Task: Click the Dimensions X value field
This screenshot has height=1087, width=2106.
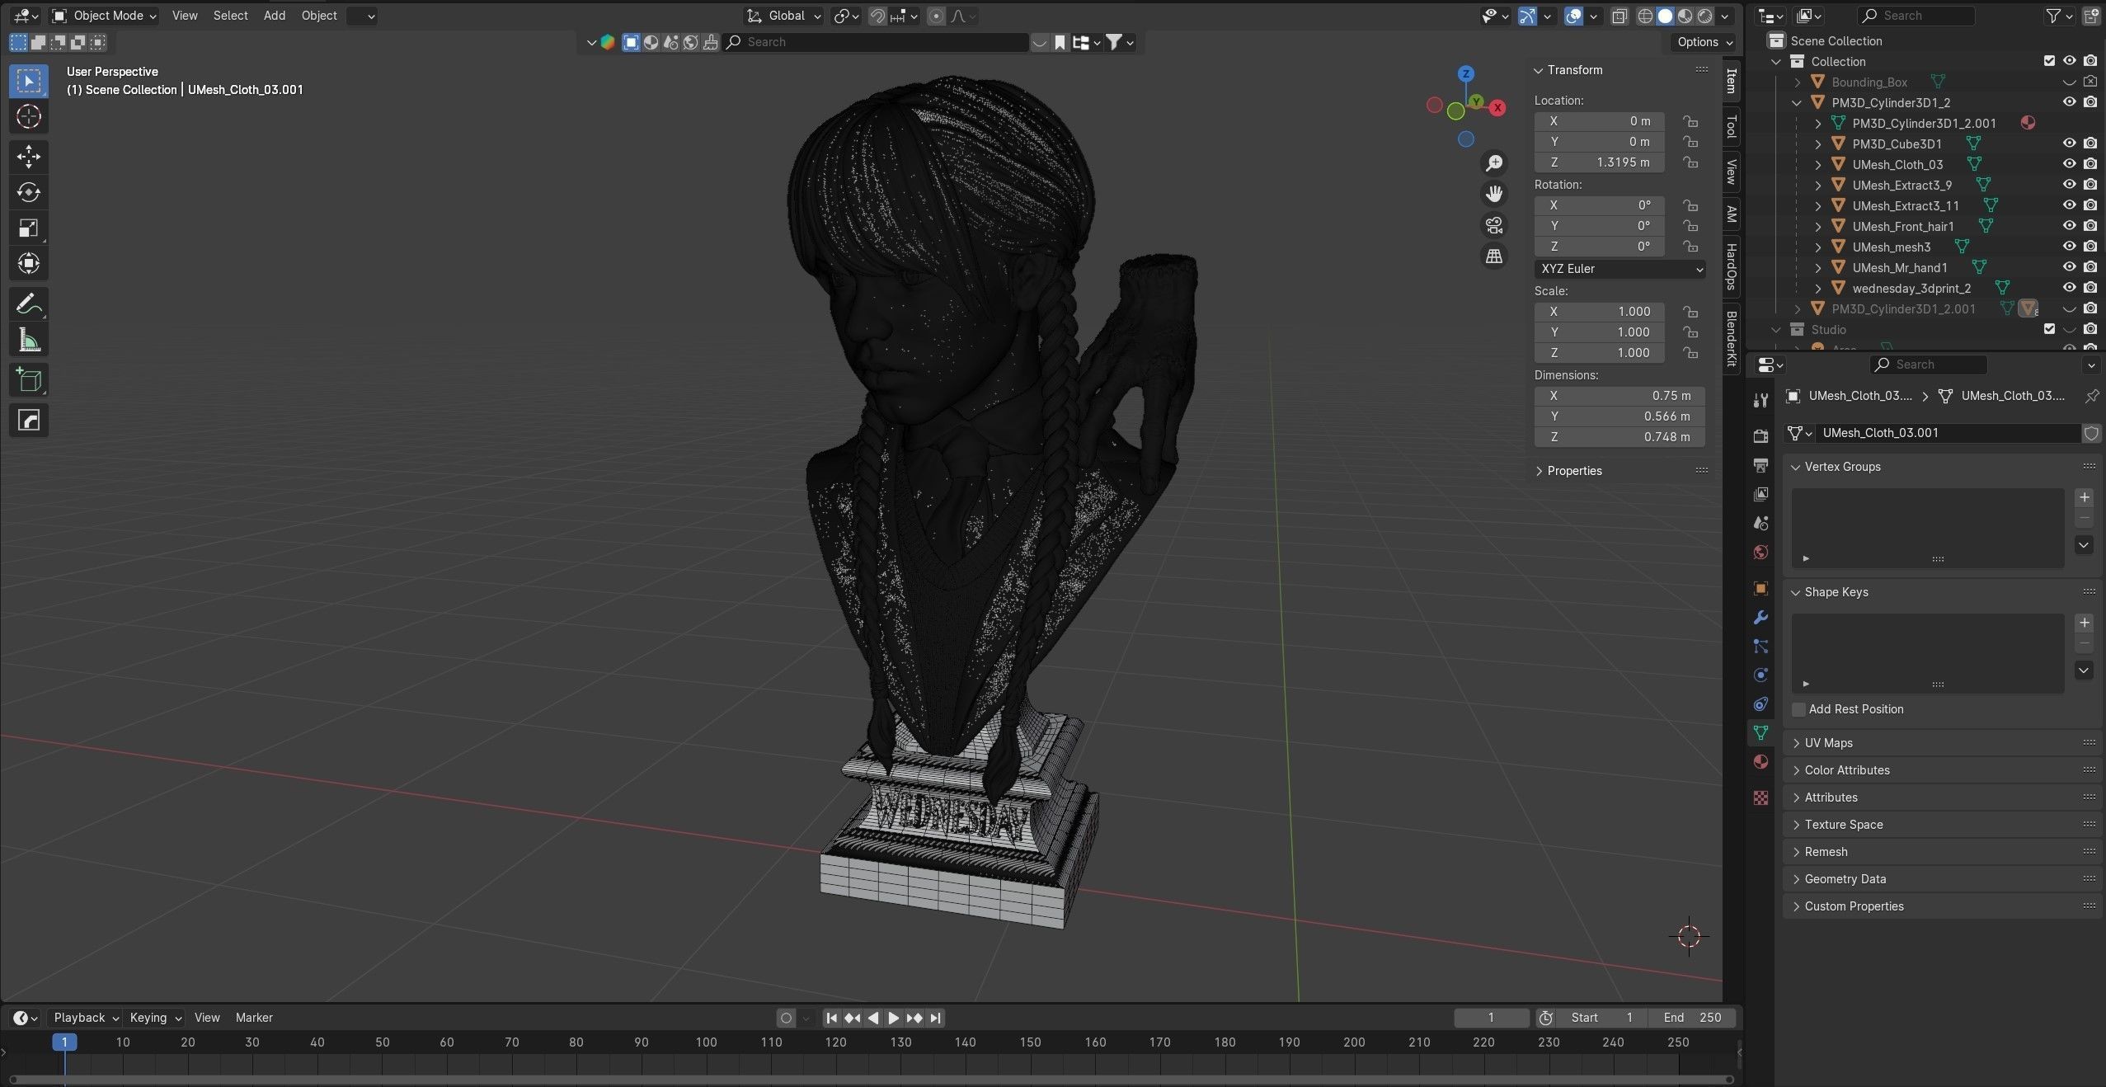Action: [1619, 396]
